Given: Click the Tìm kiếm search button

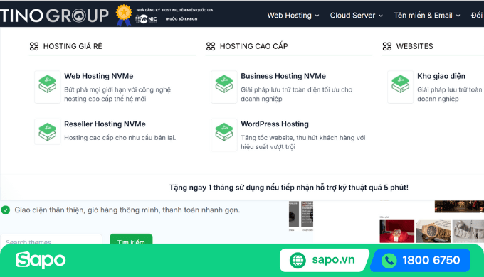Looking at the screenshot, I should [x=131, y=239].
